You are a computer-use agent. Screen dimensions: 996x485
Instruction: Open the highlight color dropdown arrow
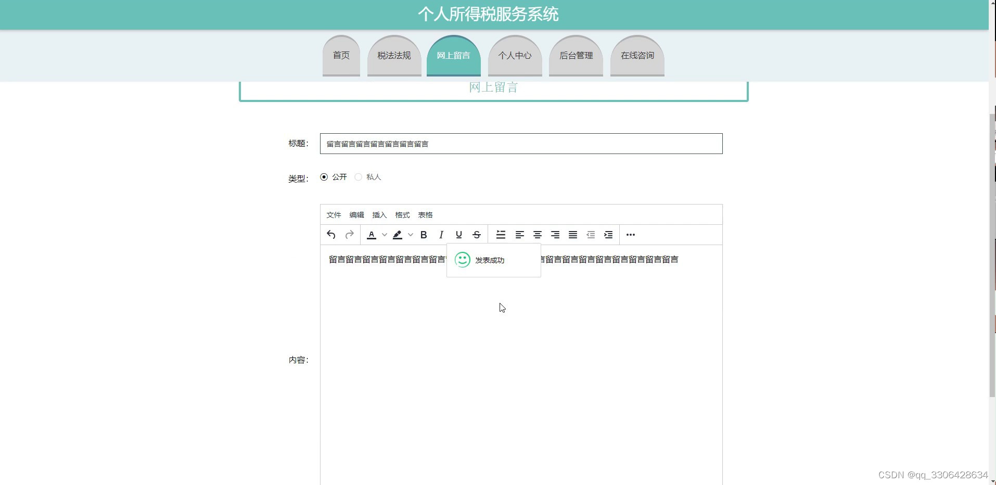411,235
